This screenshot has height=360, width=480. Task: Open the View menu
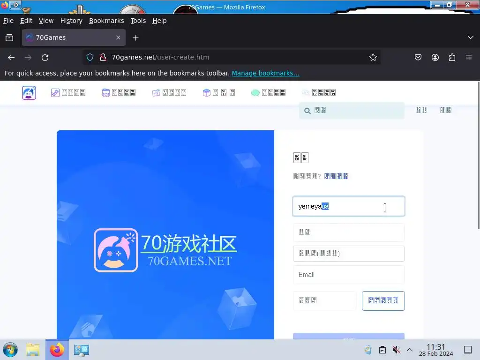(46, 21)
